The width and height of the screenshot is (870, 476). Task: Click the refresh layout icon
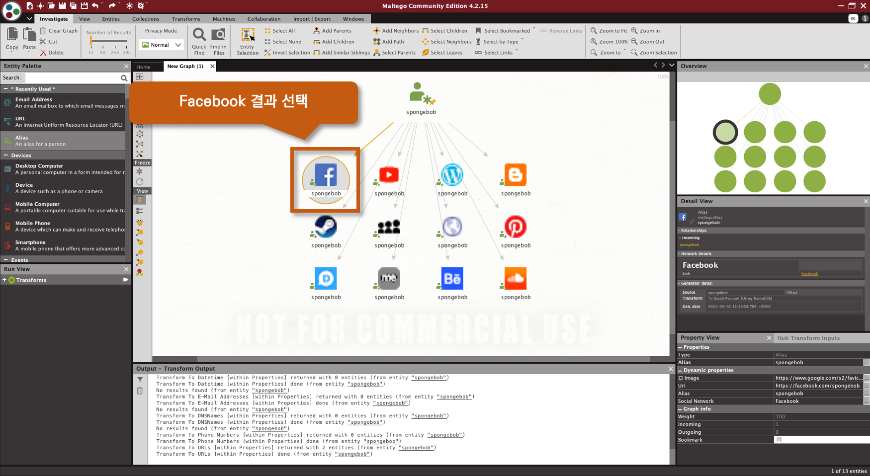click(x=140, y=181)
